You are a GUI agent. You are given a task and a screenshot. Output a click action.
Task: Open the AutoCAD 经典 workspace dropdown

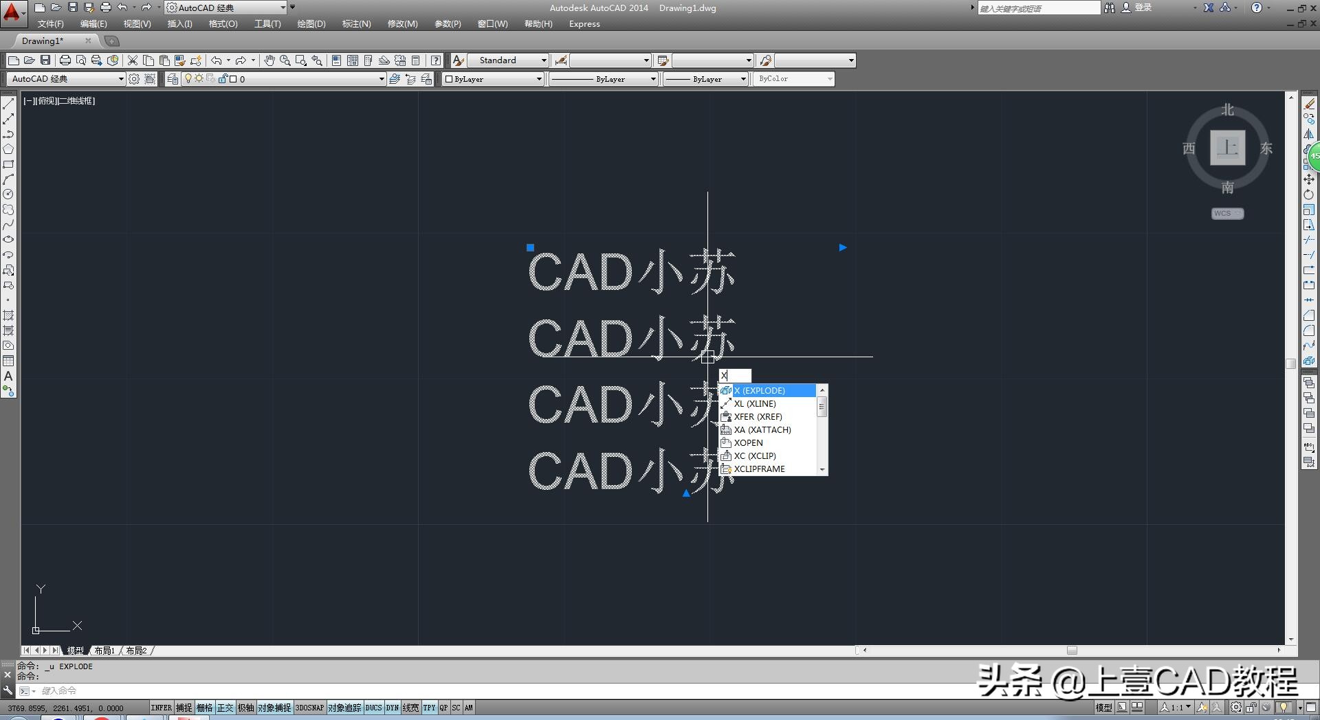pos(66,79)
